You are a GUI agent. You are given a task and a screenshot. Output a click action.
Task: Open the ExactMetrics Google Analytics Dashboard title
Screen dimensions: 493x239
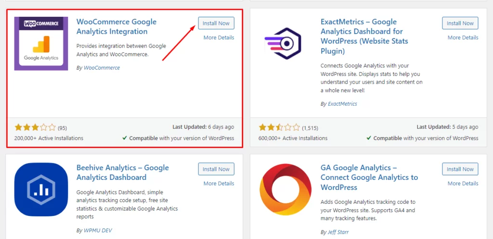click(x=364, y=37)
